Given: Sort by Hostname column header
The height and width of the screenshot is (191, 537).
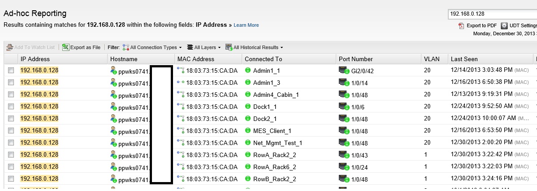Looking at the screenshot, I should click(x=141, y=59).
